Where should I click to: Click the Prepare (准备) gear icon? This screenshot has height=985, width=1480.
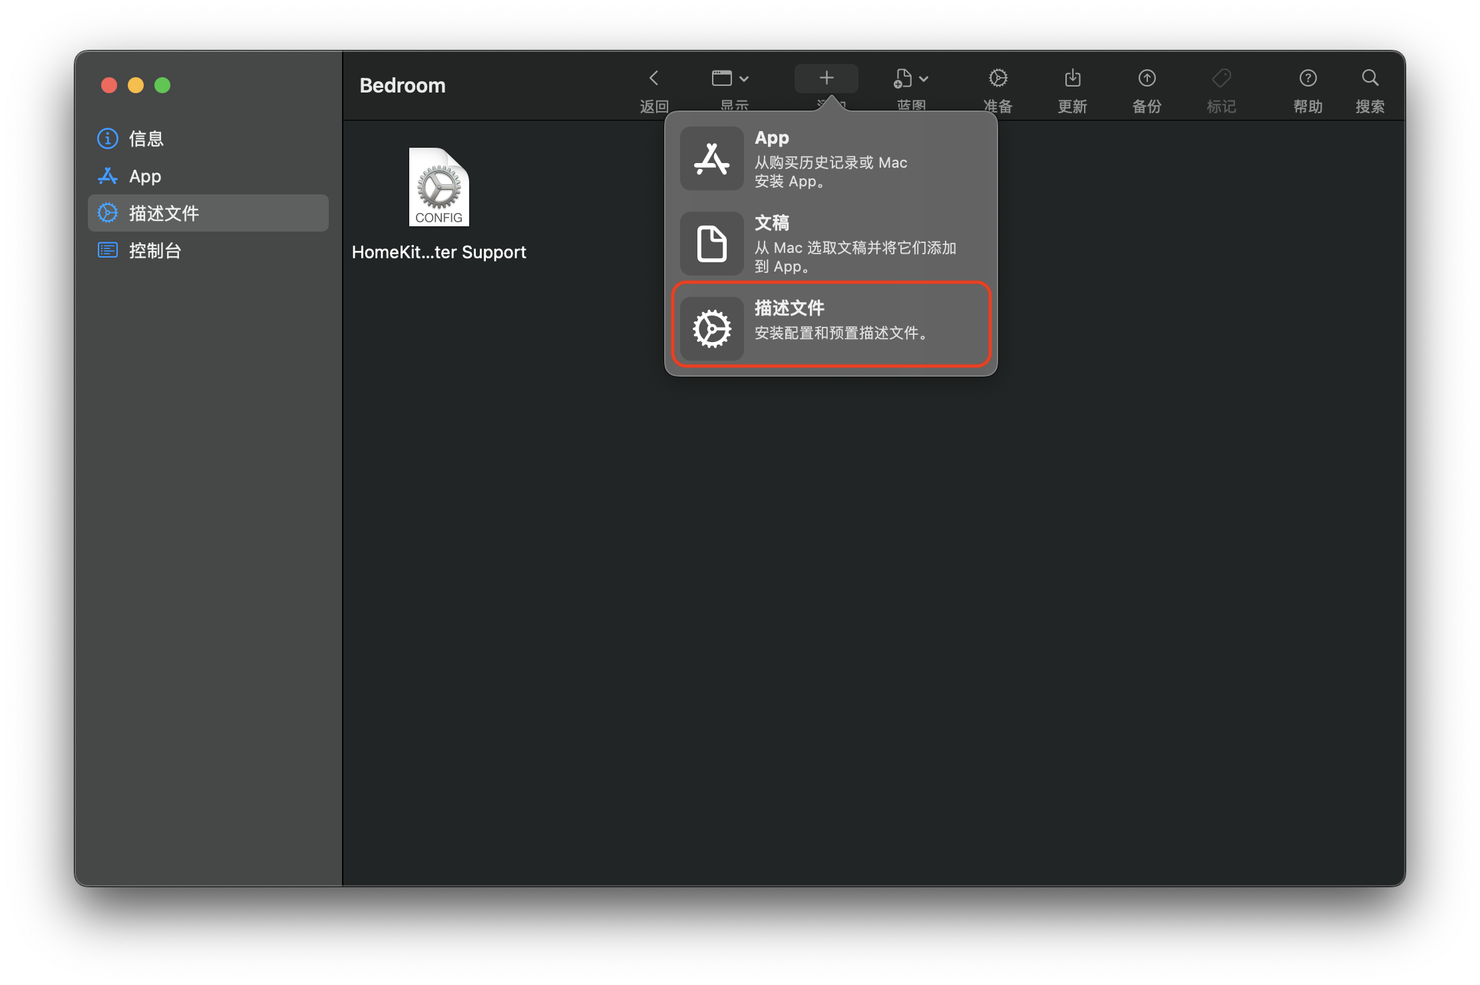tap(998, 79)
